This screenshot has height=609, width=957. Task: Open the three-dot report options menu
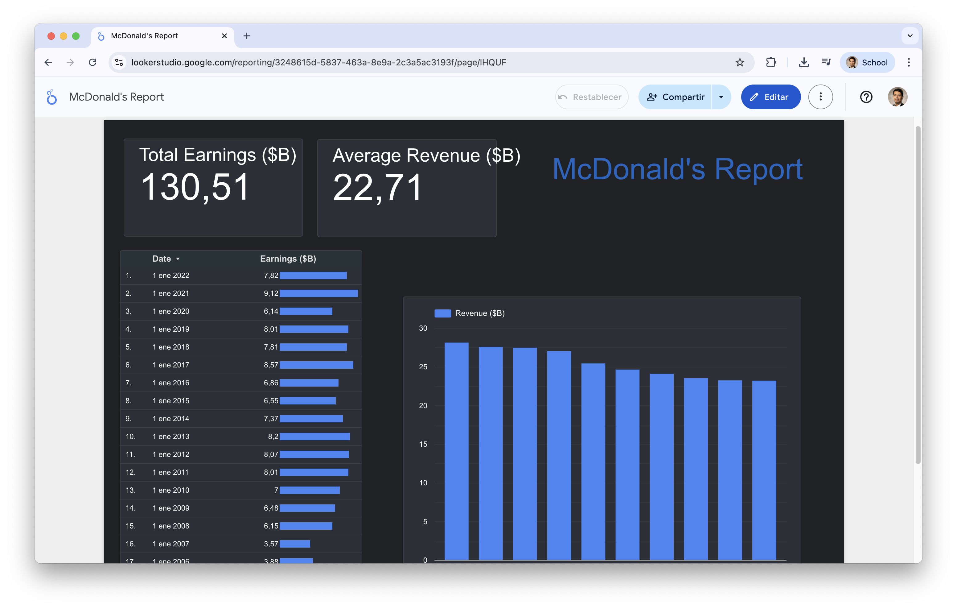(x=820, y=97)
